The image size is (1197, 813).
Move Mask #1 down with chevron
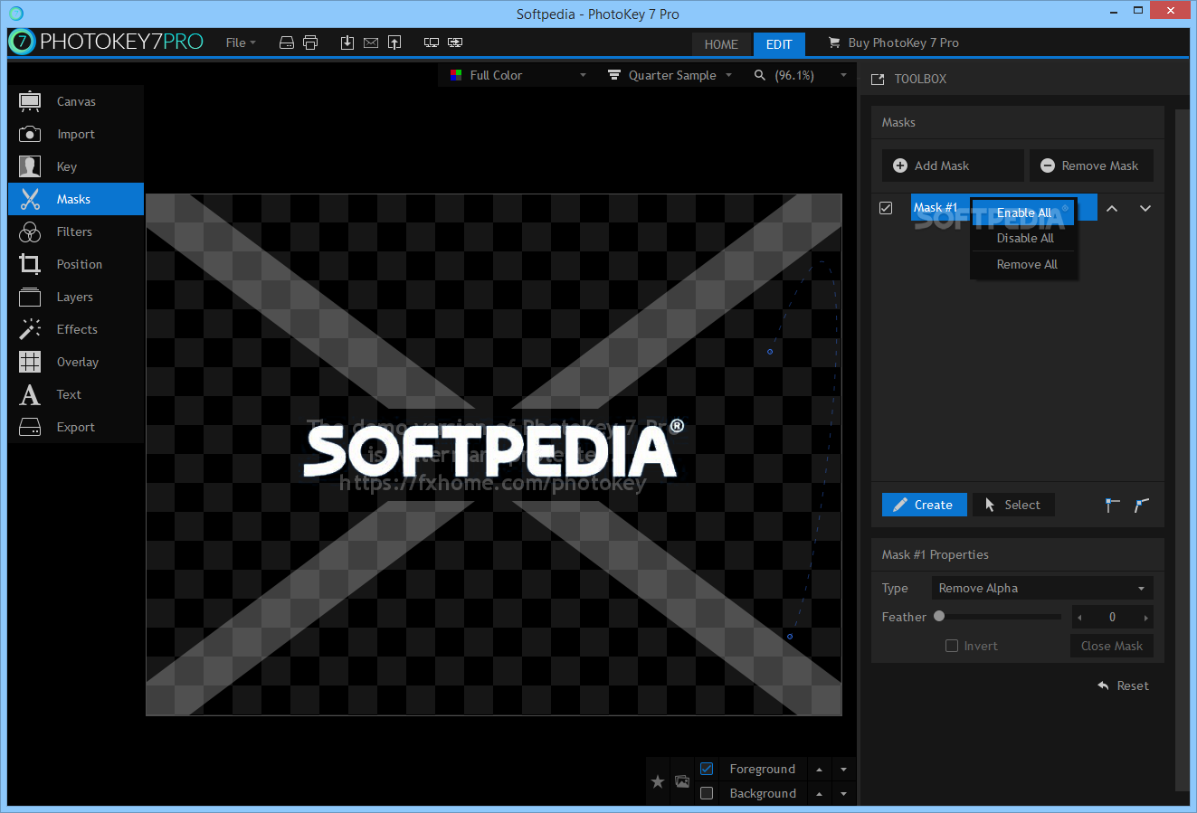pyautogui.click(x=1145, y=208)
